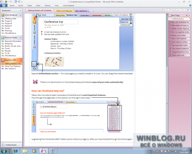The image size is (192, 154).
Task: Open page 6. Search your notes
Action: click(x=179, y=35)
